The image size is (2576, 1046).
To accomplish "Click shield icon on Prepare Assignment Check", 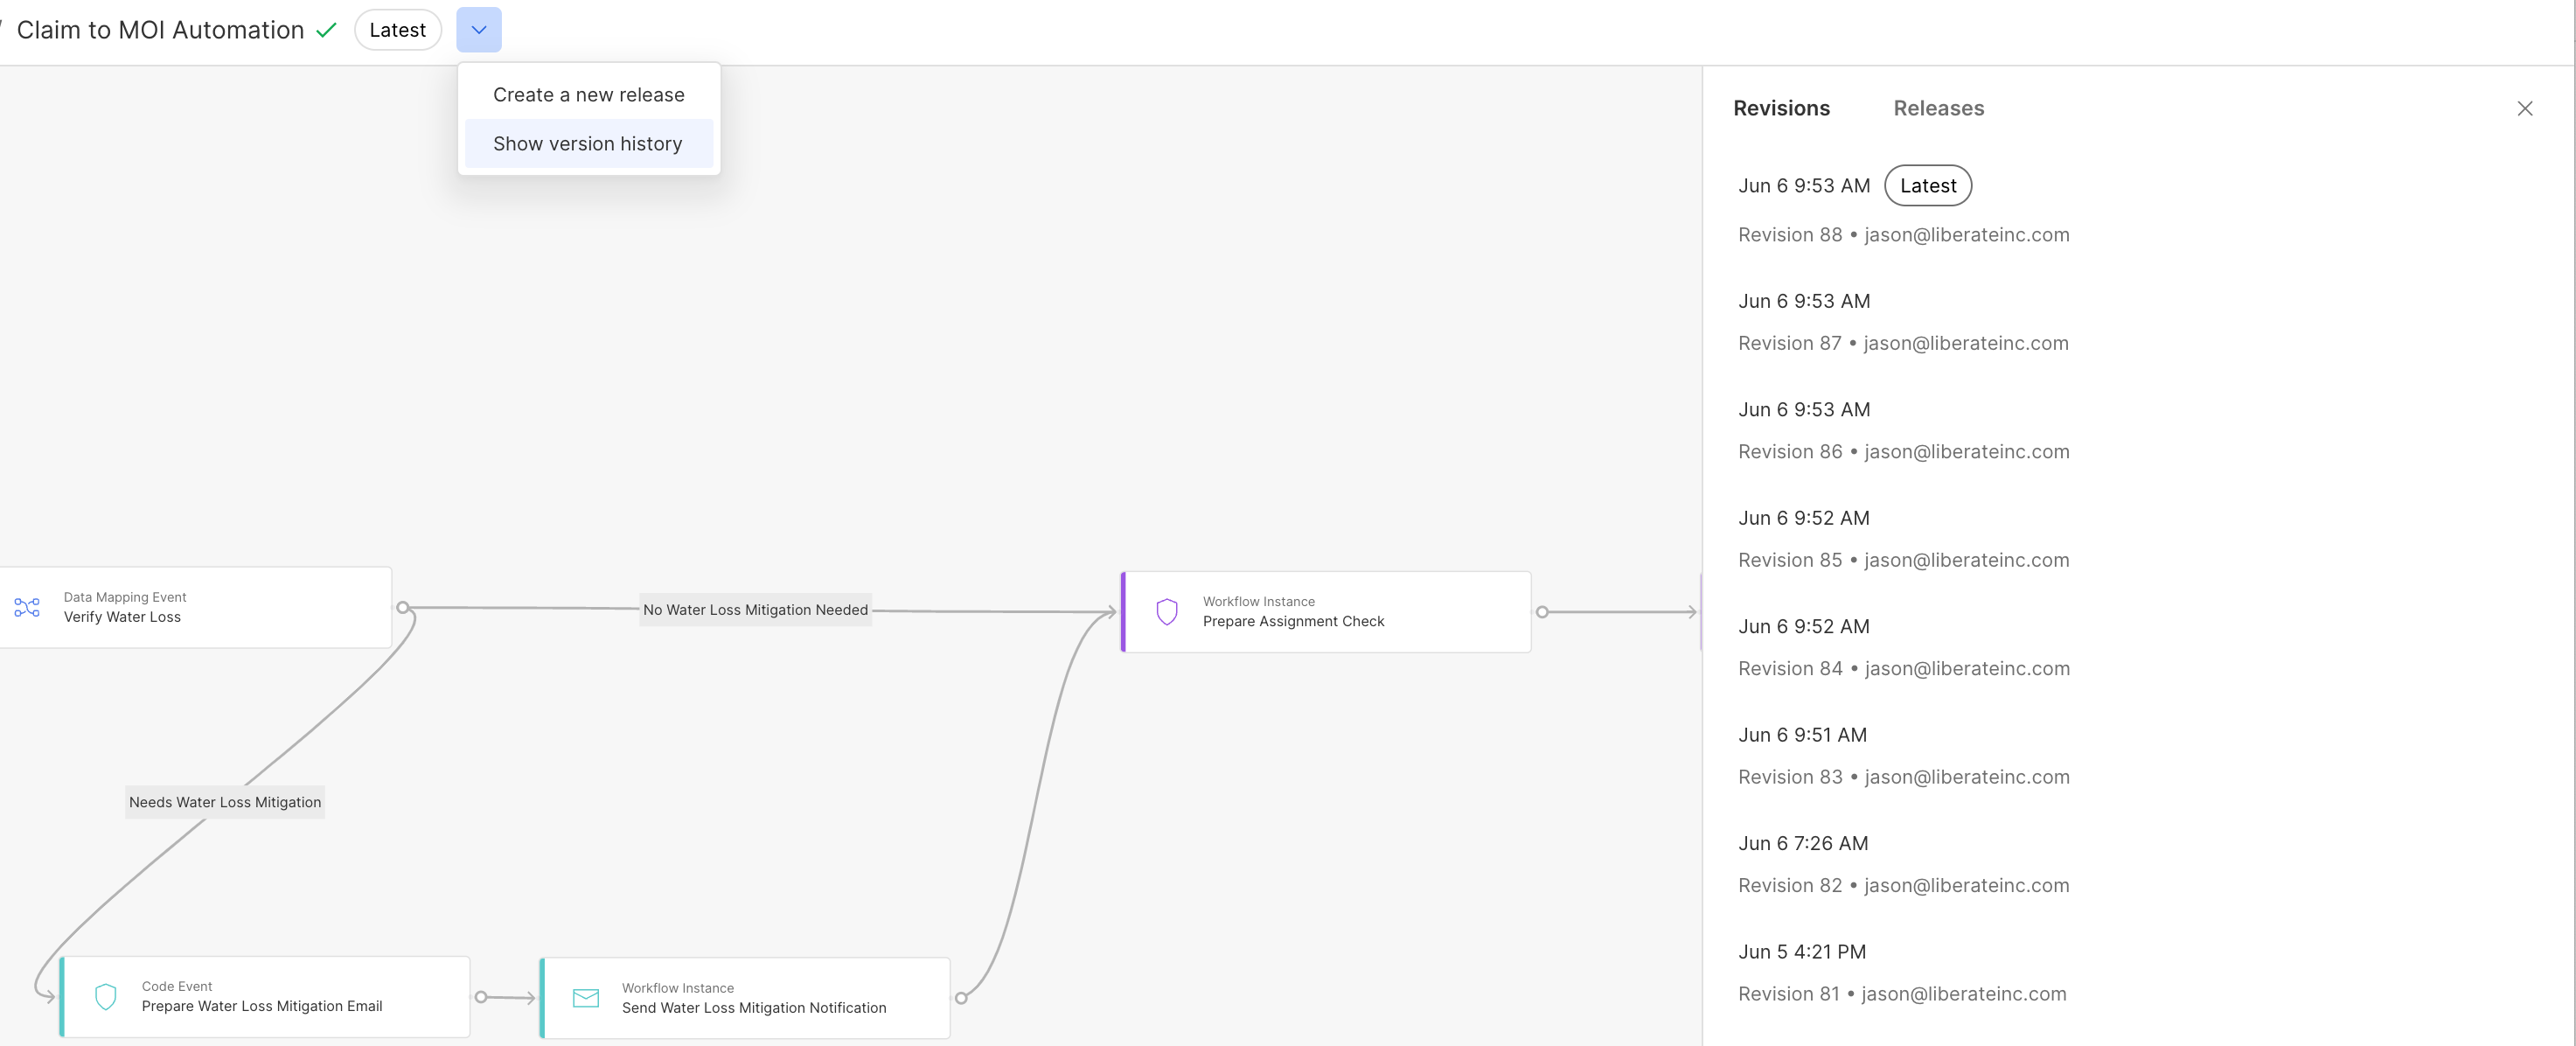I will [x=1166, y=611].
